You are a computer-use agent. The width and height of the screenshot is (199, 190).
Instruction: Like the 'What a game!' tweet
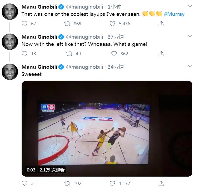click(x=114, y=54)
